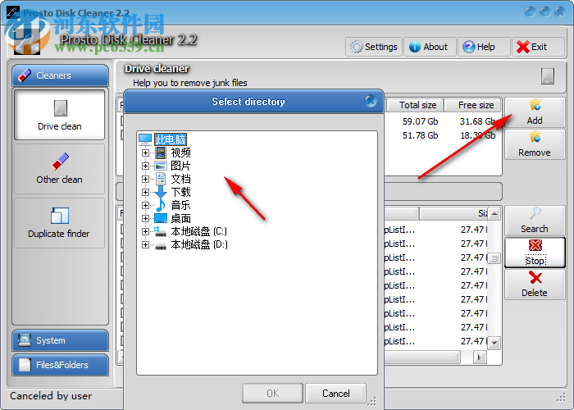This screenshot has height=410, width=574.
Task: Expand the 文档 folder node
Action: pos(145,179)
